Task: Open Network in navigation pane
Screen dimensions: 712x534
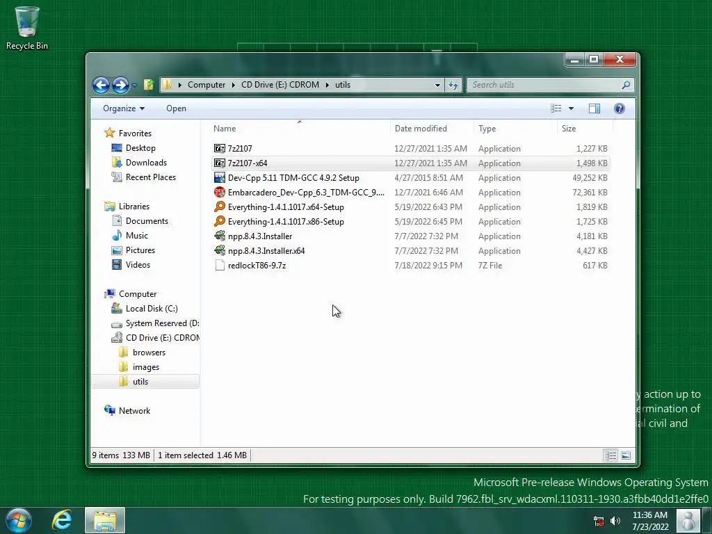Action: [x=134, y=411]
